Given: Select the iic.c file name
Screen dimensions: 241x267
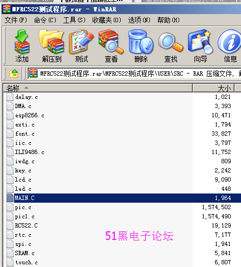Looking at the screenshot, I should tap(23, 143).
